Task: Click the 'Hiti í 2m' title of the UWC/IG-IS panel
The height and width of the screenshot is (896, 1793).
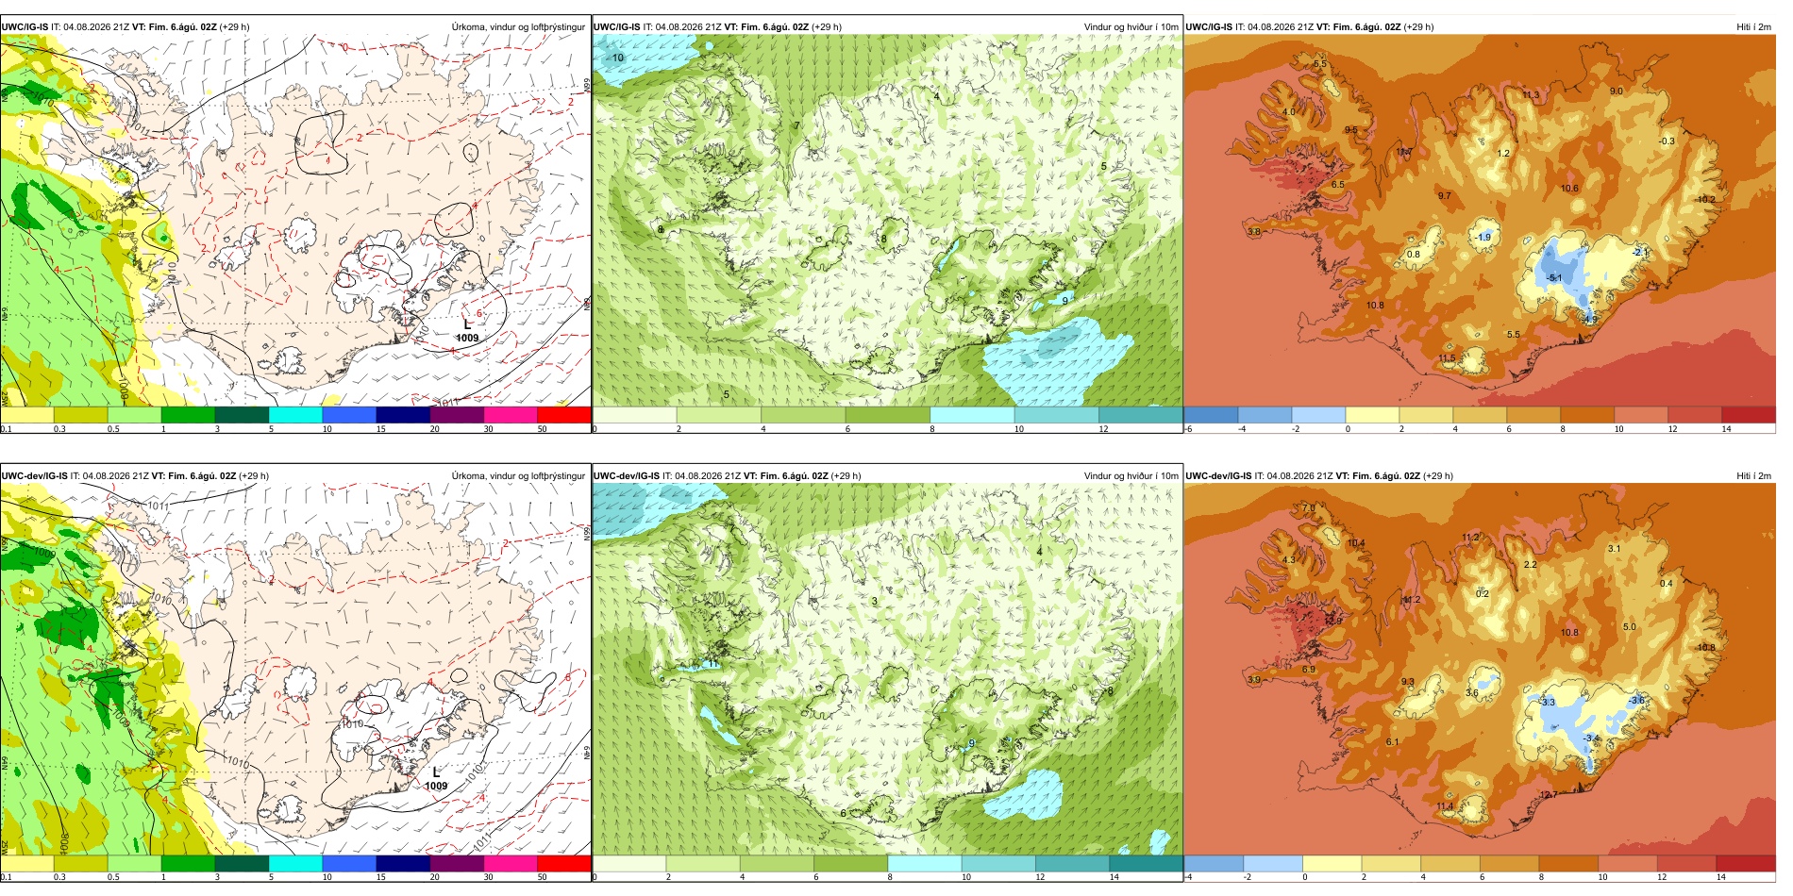Action: coord(1753,26)
